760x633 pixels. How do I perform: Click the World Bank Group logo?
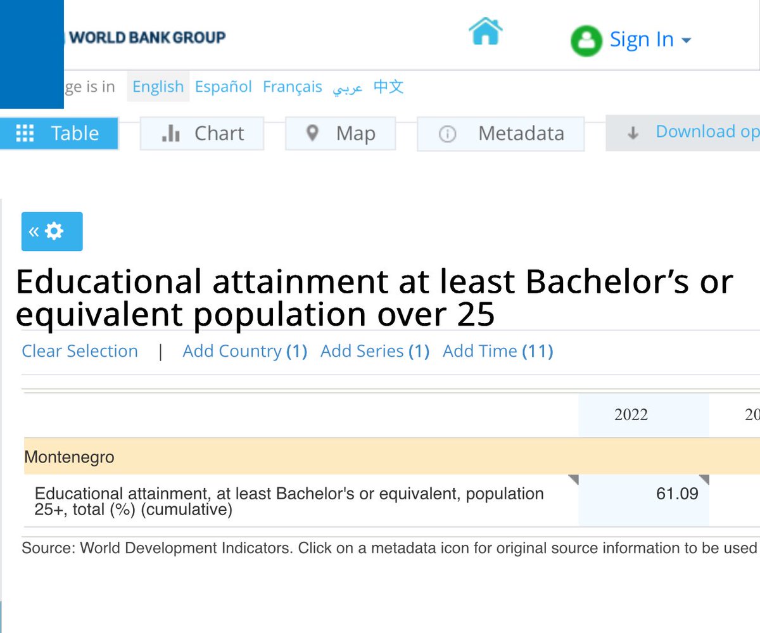click(147, 37)
